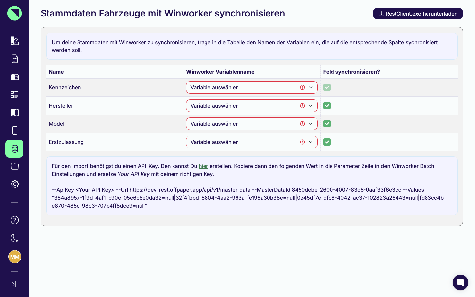This screenshot has height=297, width=475.
Task: Open the Erstzulassung variable dropdown
Action: pyautogui.click(x=252, y=142)
